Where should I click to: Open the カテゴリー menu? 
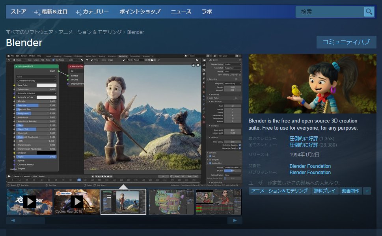coord(92,11)
